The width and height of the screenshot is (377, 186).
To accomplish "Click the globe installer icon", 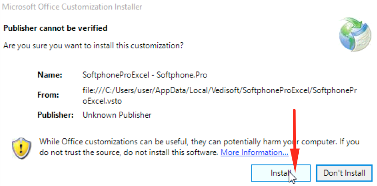I will (353, 35).
